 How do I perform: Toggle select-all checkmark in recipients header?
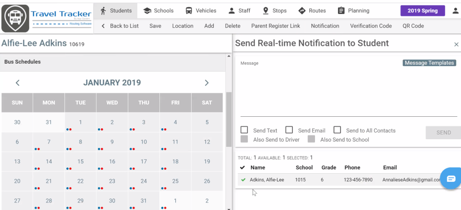[242, 167]
